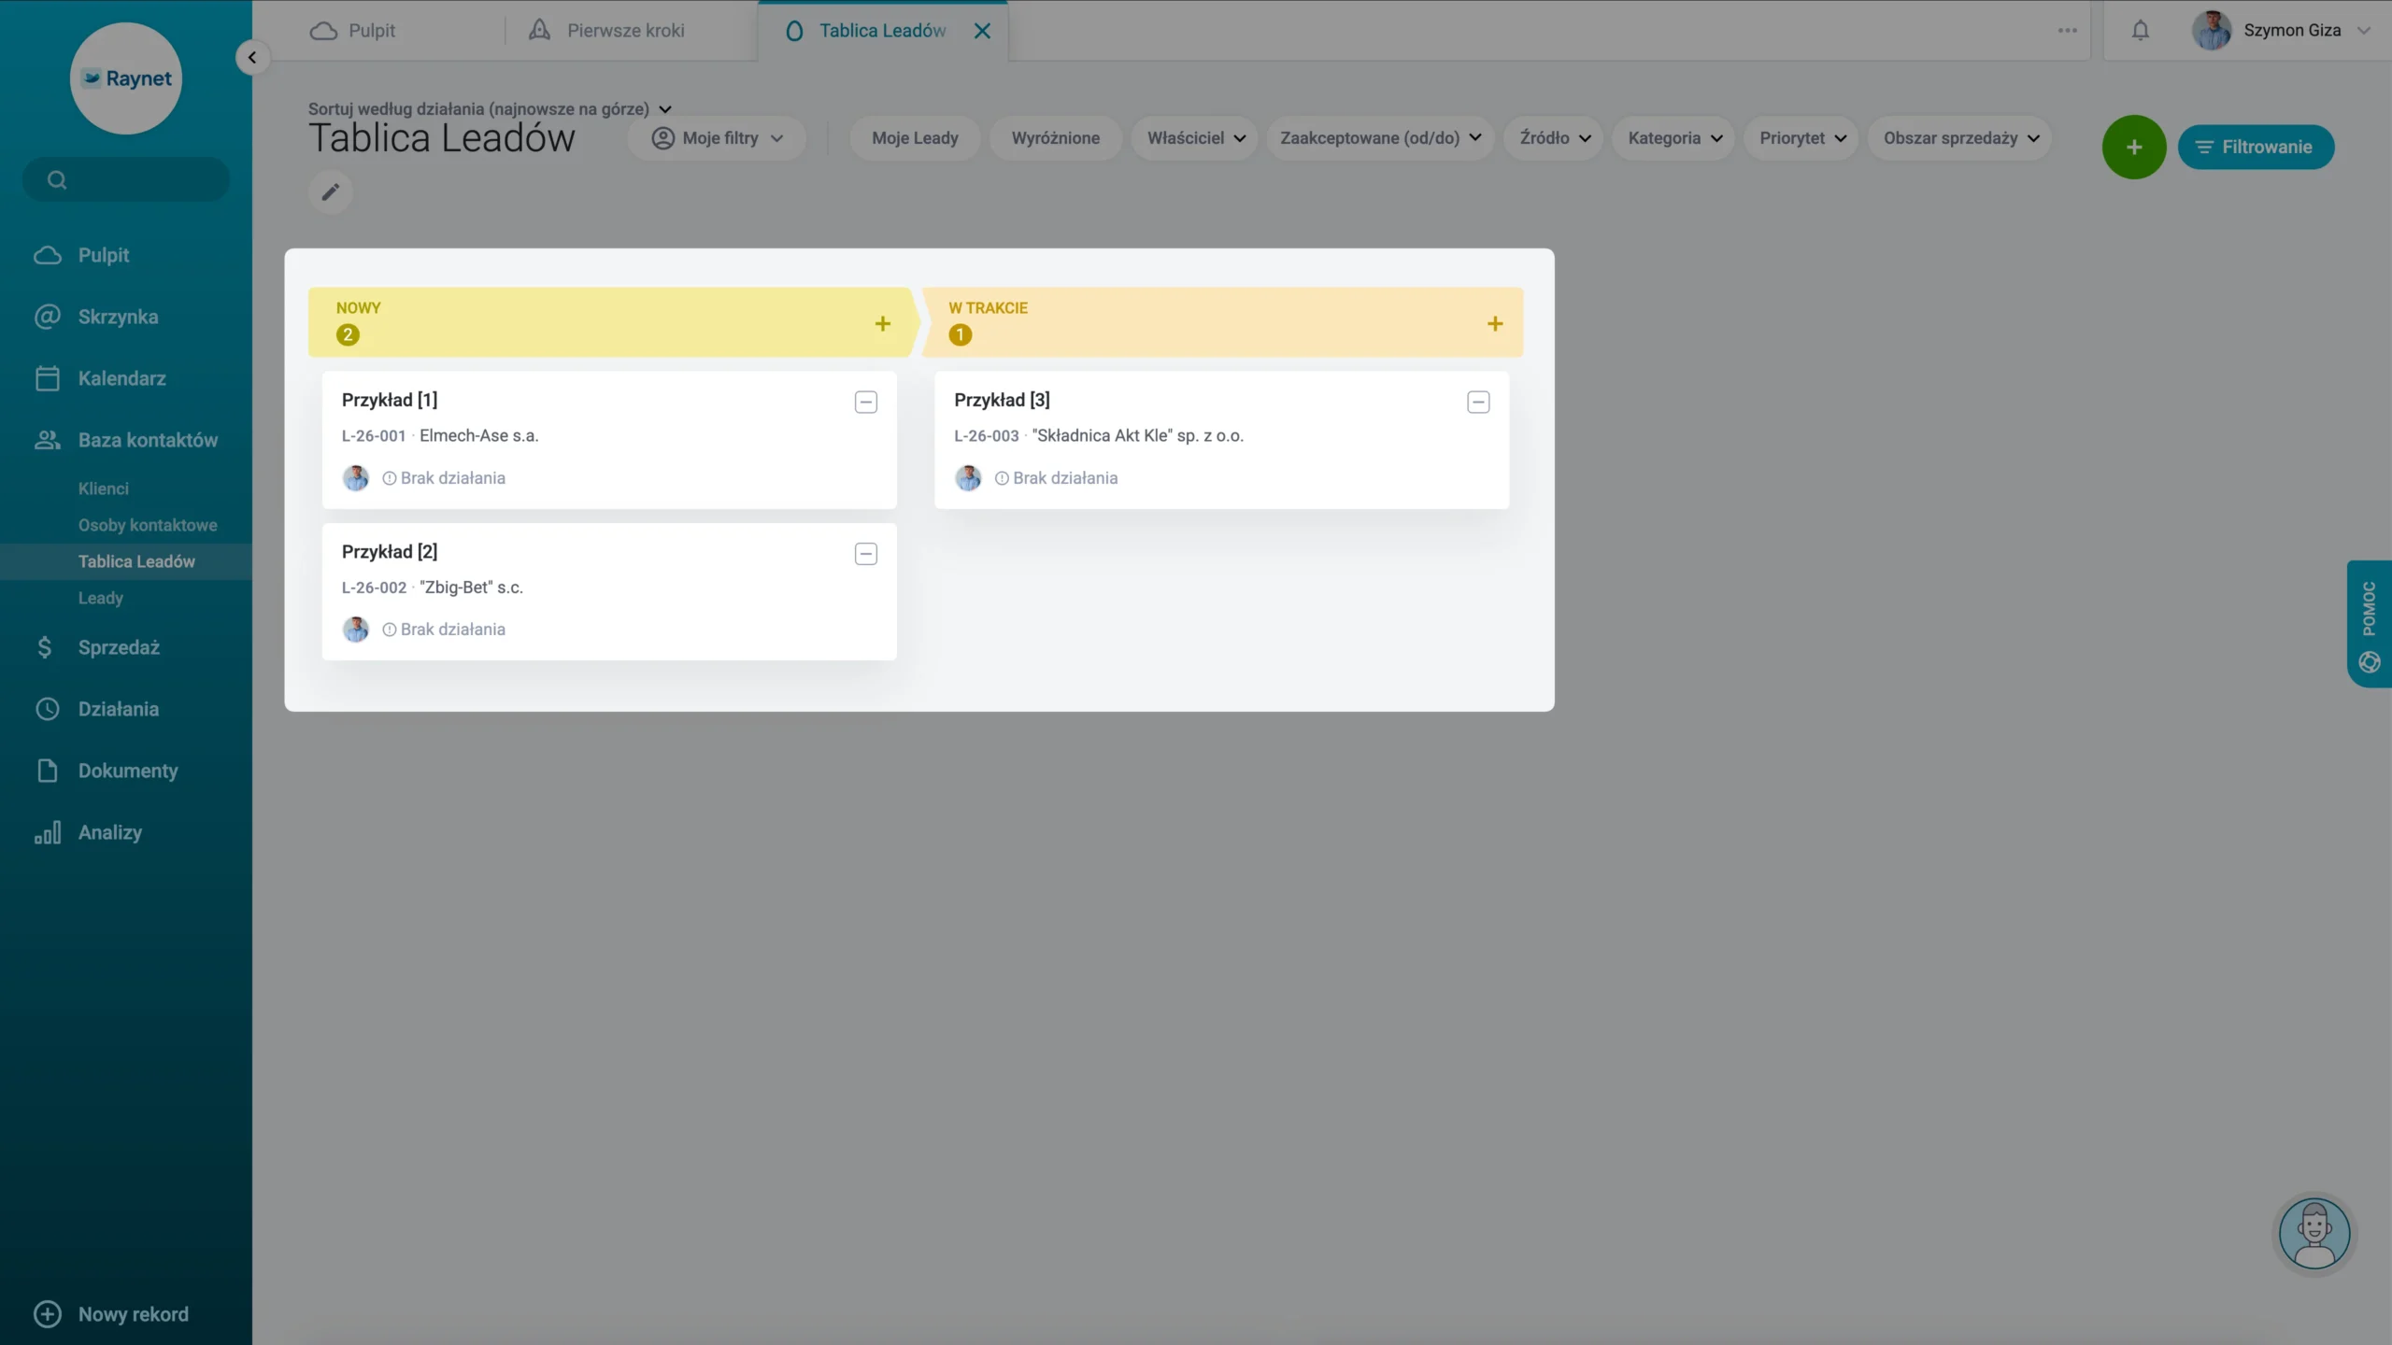Expand the Priorytet filter dropdown
This screenshot has width=2392, height=1345.
tap(1802, 138)
